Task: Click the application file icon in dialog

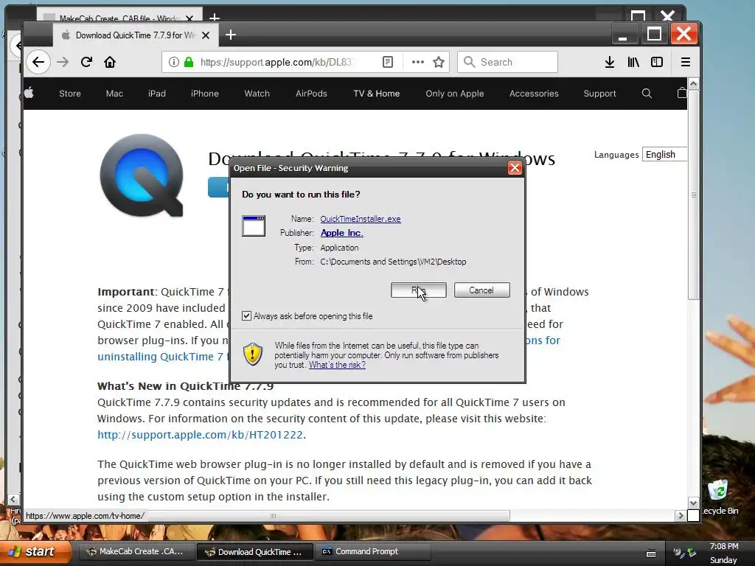Action: coord(254,226)
